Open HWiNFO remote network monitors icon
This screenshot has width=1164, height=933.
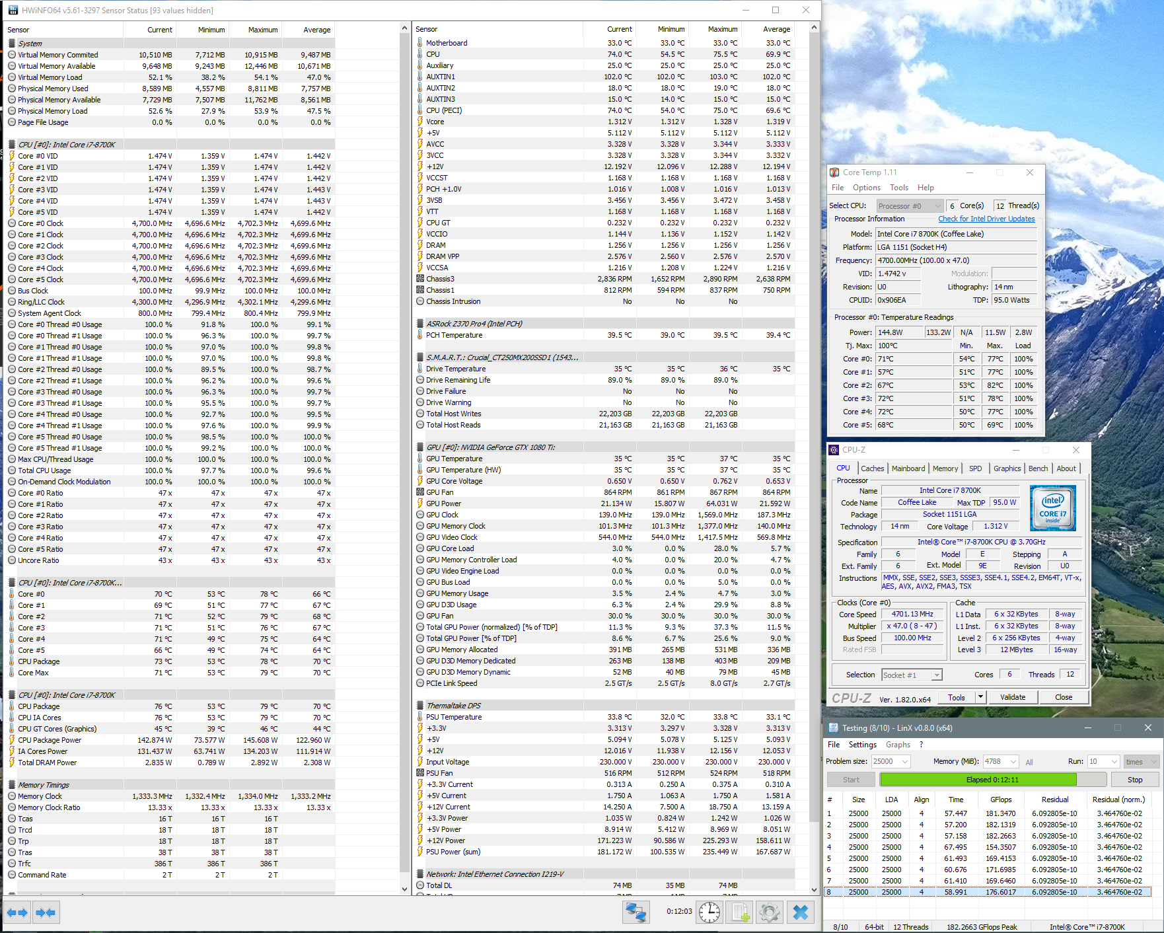(636, 913)
